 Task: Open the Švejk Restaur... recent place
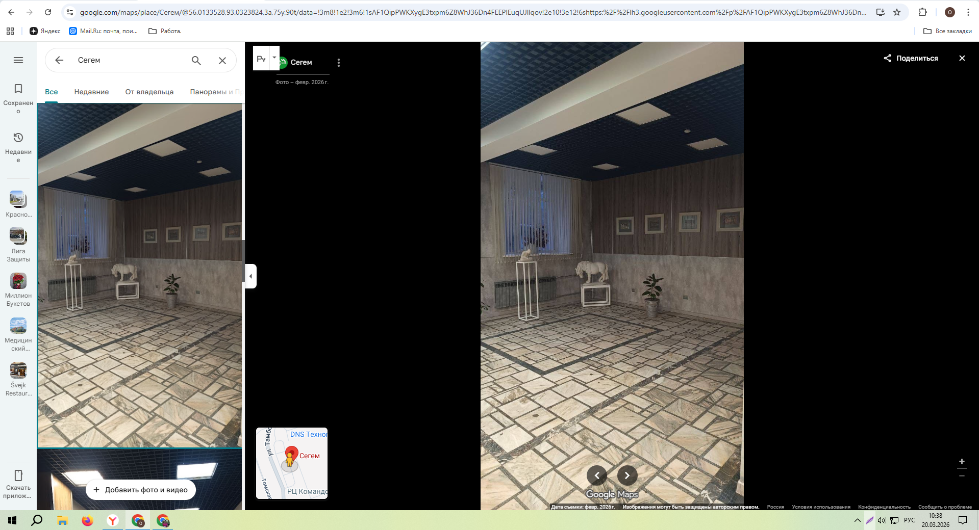pyautogui.click(x=18, y=379)
